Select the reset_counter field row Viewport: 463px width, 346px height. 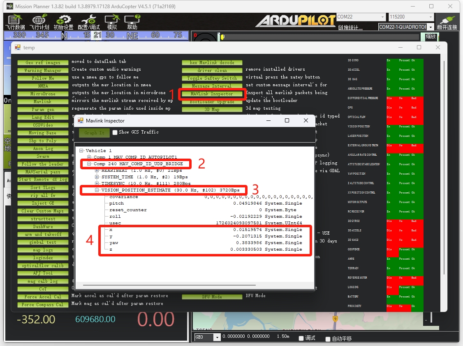(206, 210)
